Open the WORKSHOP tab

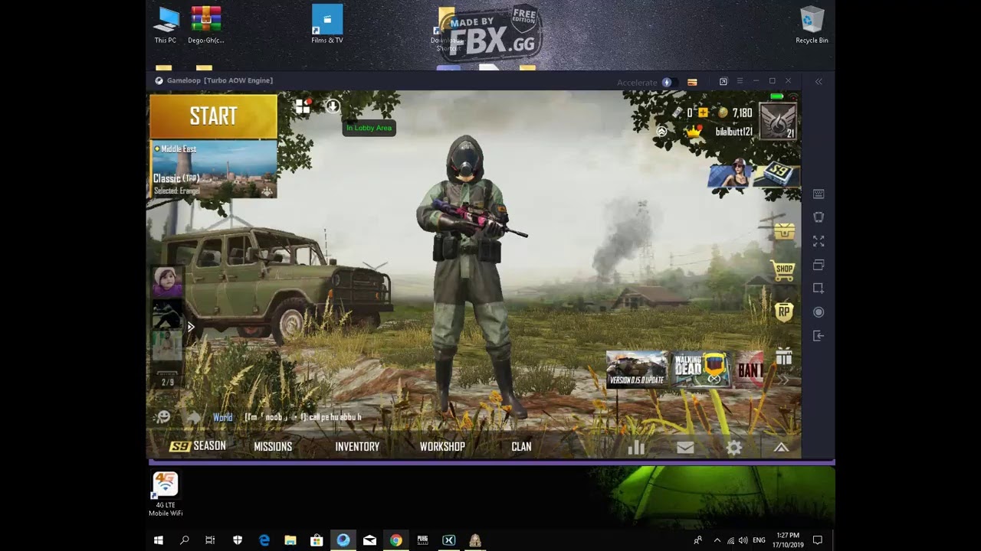[442, 446]
